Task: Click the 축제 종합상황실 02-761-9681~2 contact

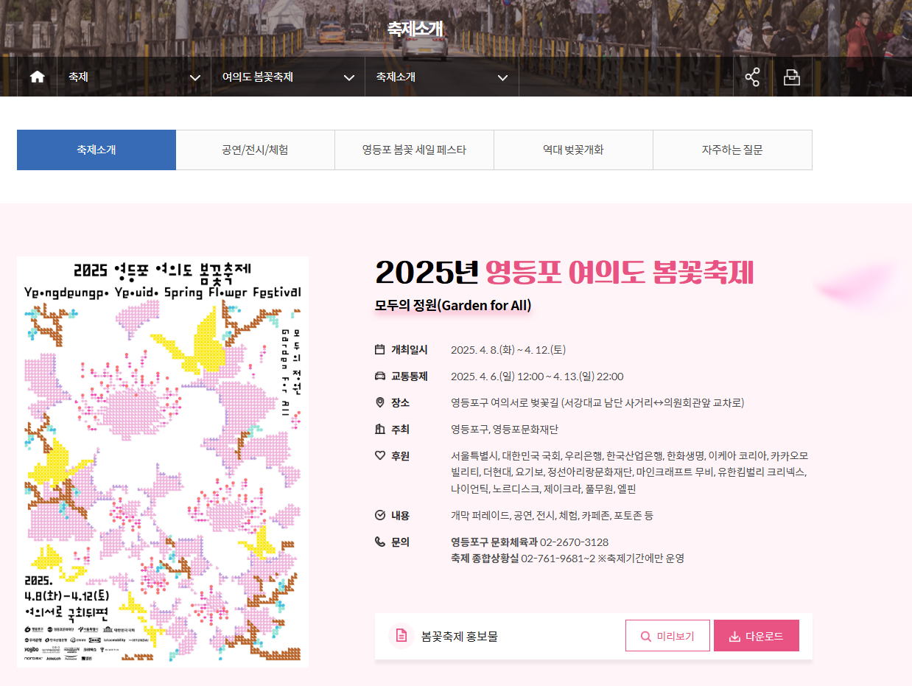Action: click(567, 558)
